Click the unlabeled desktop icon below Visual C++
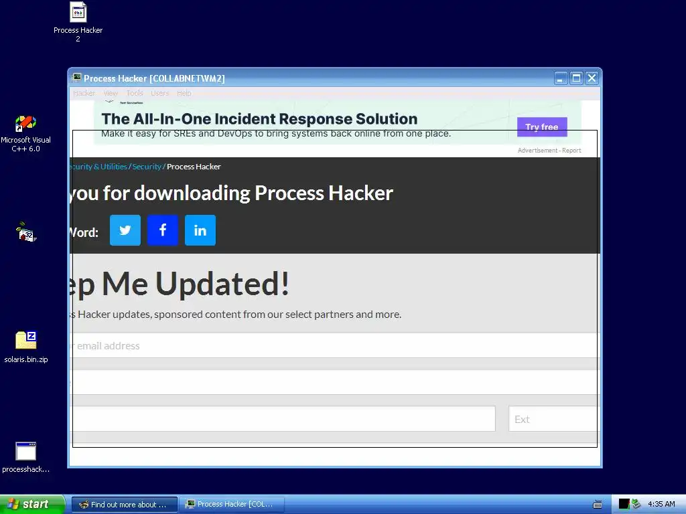 [26, 232]
